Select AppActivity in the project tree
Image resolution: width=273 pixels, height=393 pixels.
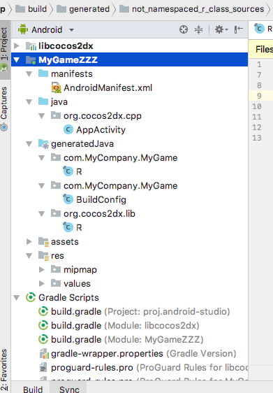tap(101, 129)
